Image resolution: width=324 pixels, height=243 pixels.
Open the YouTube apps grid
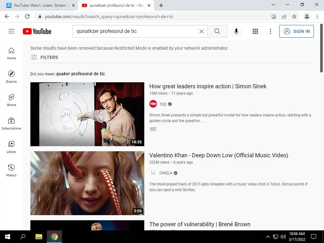(x=255, y=31)
